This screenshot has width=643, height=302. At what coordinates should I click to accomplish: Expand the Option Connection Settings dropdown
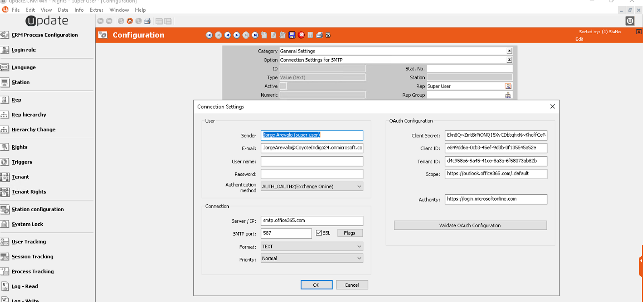(509, 60)
